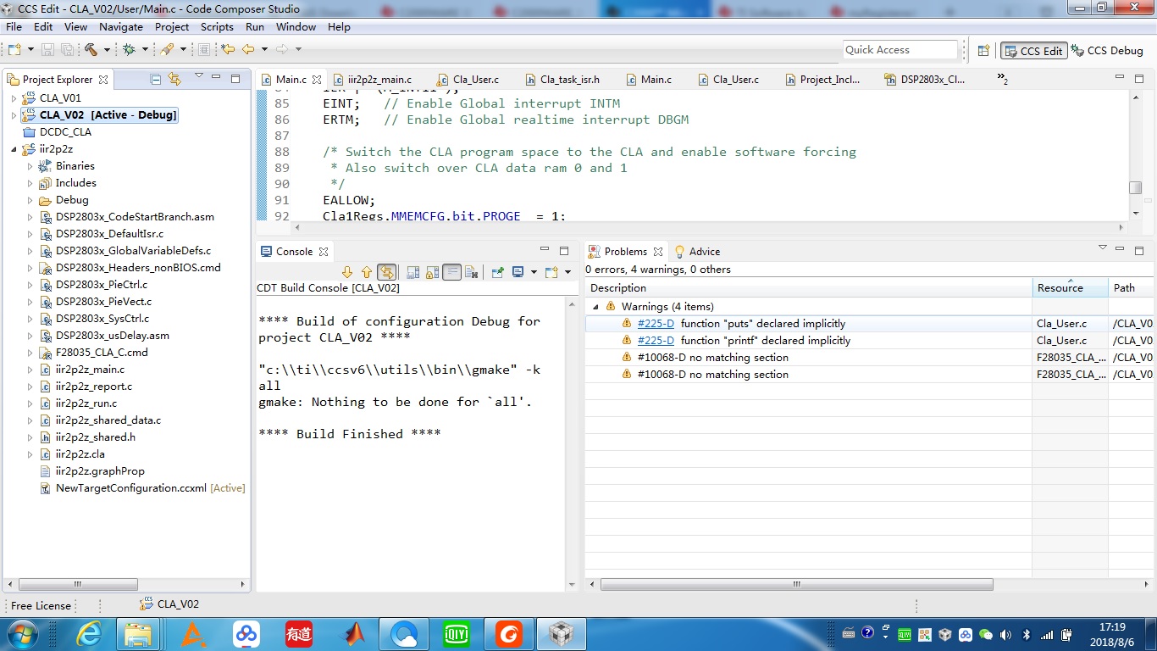This screenshot has width=1157, height=651.
Task: Click the Project Explorer horizontal scrollbar thumb
Action: point(76,584)
